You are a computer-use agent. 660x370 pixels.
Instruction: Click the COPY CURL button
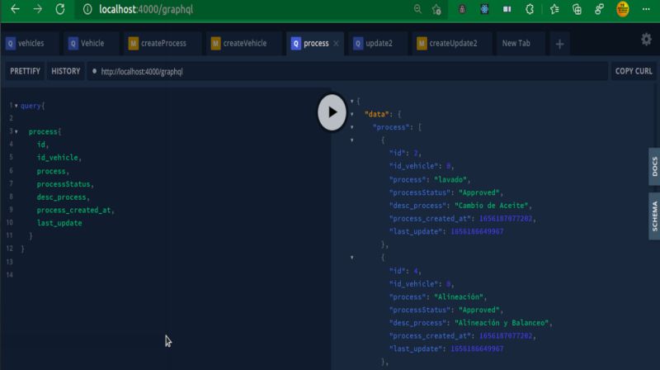click(x=634, y=71)
